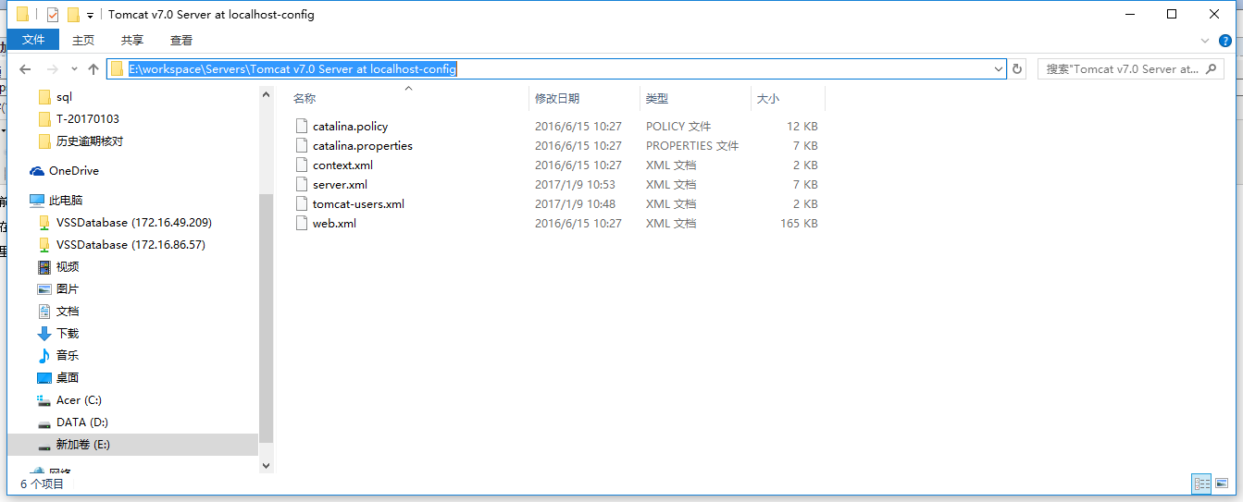Image resolution: width=1243 pixels, height=502 pixels.
Task: Open the 图片 library
Action: (x=67, y=289)
